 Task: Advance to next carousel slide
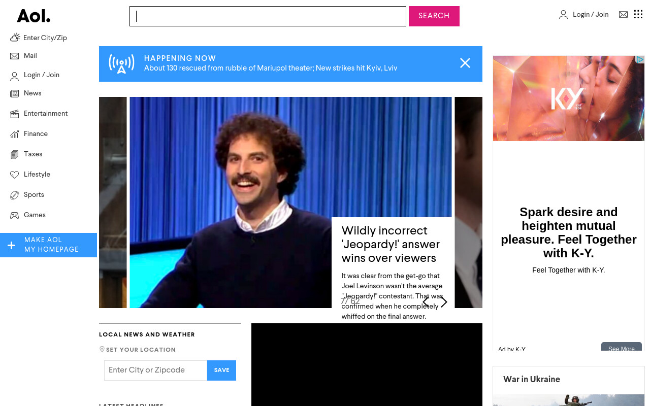444,302
